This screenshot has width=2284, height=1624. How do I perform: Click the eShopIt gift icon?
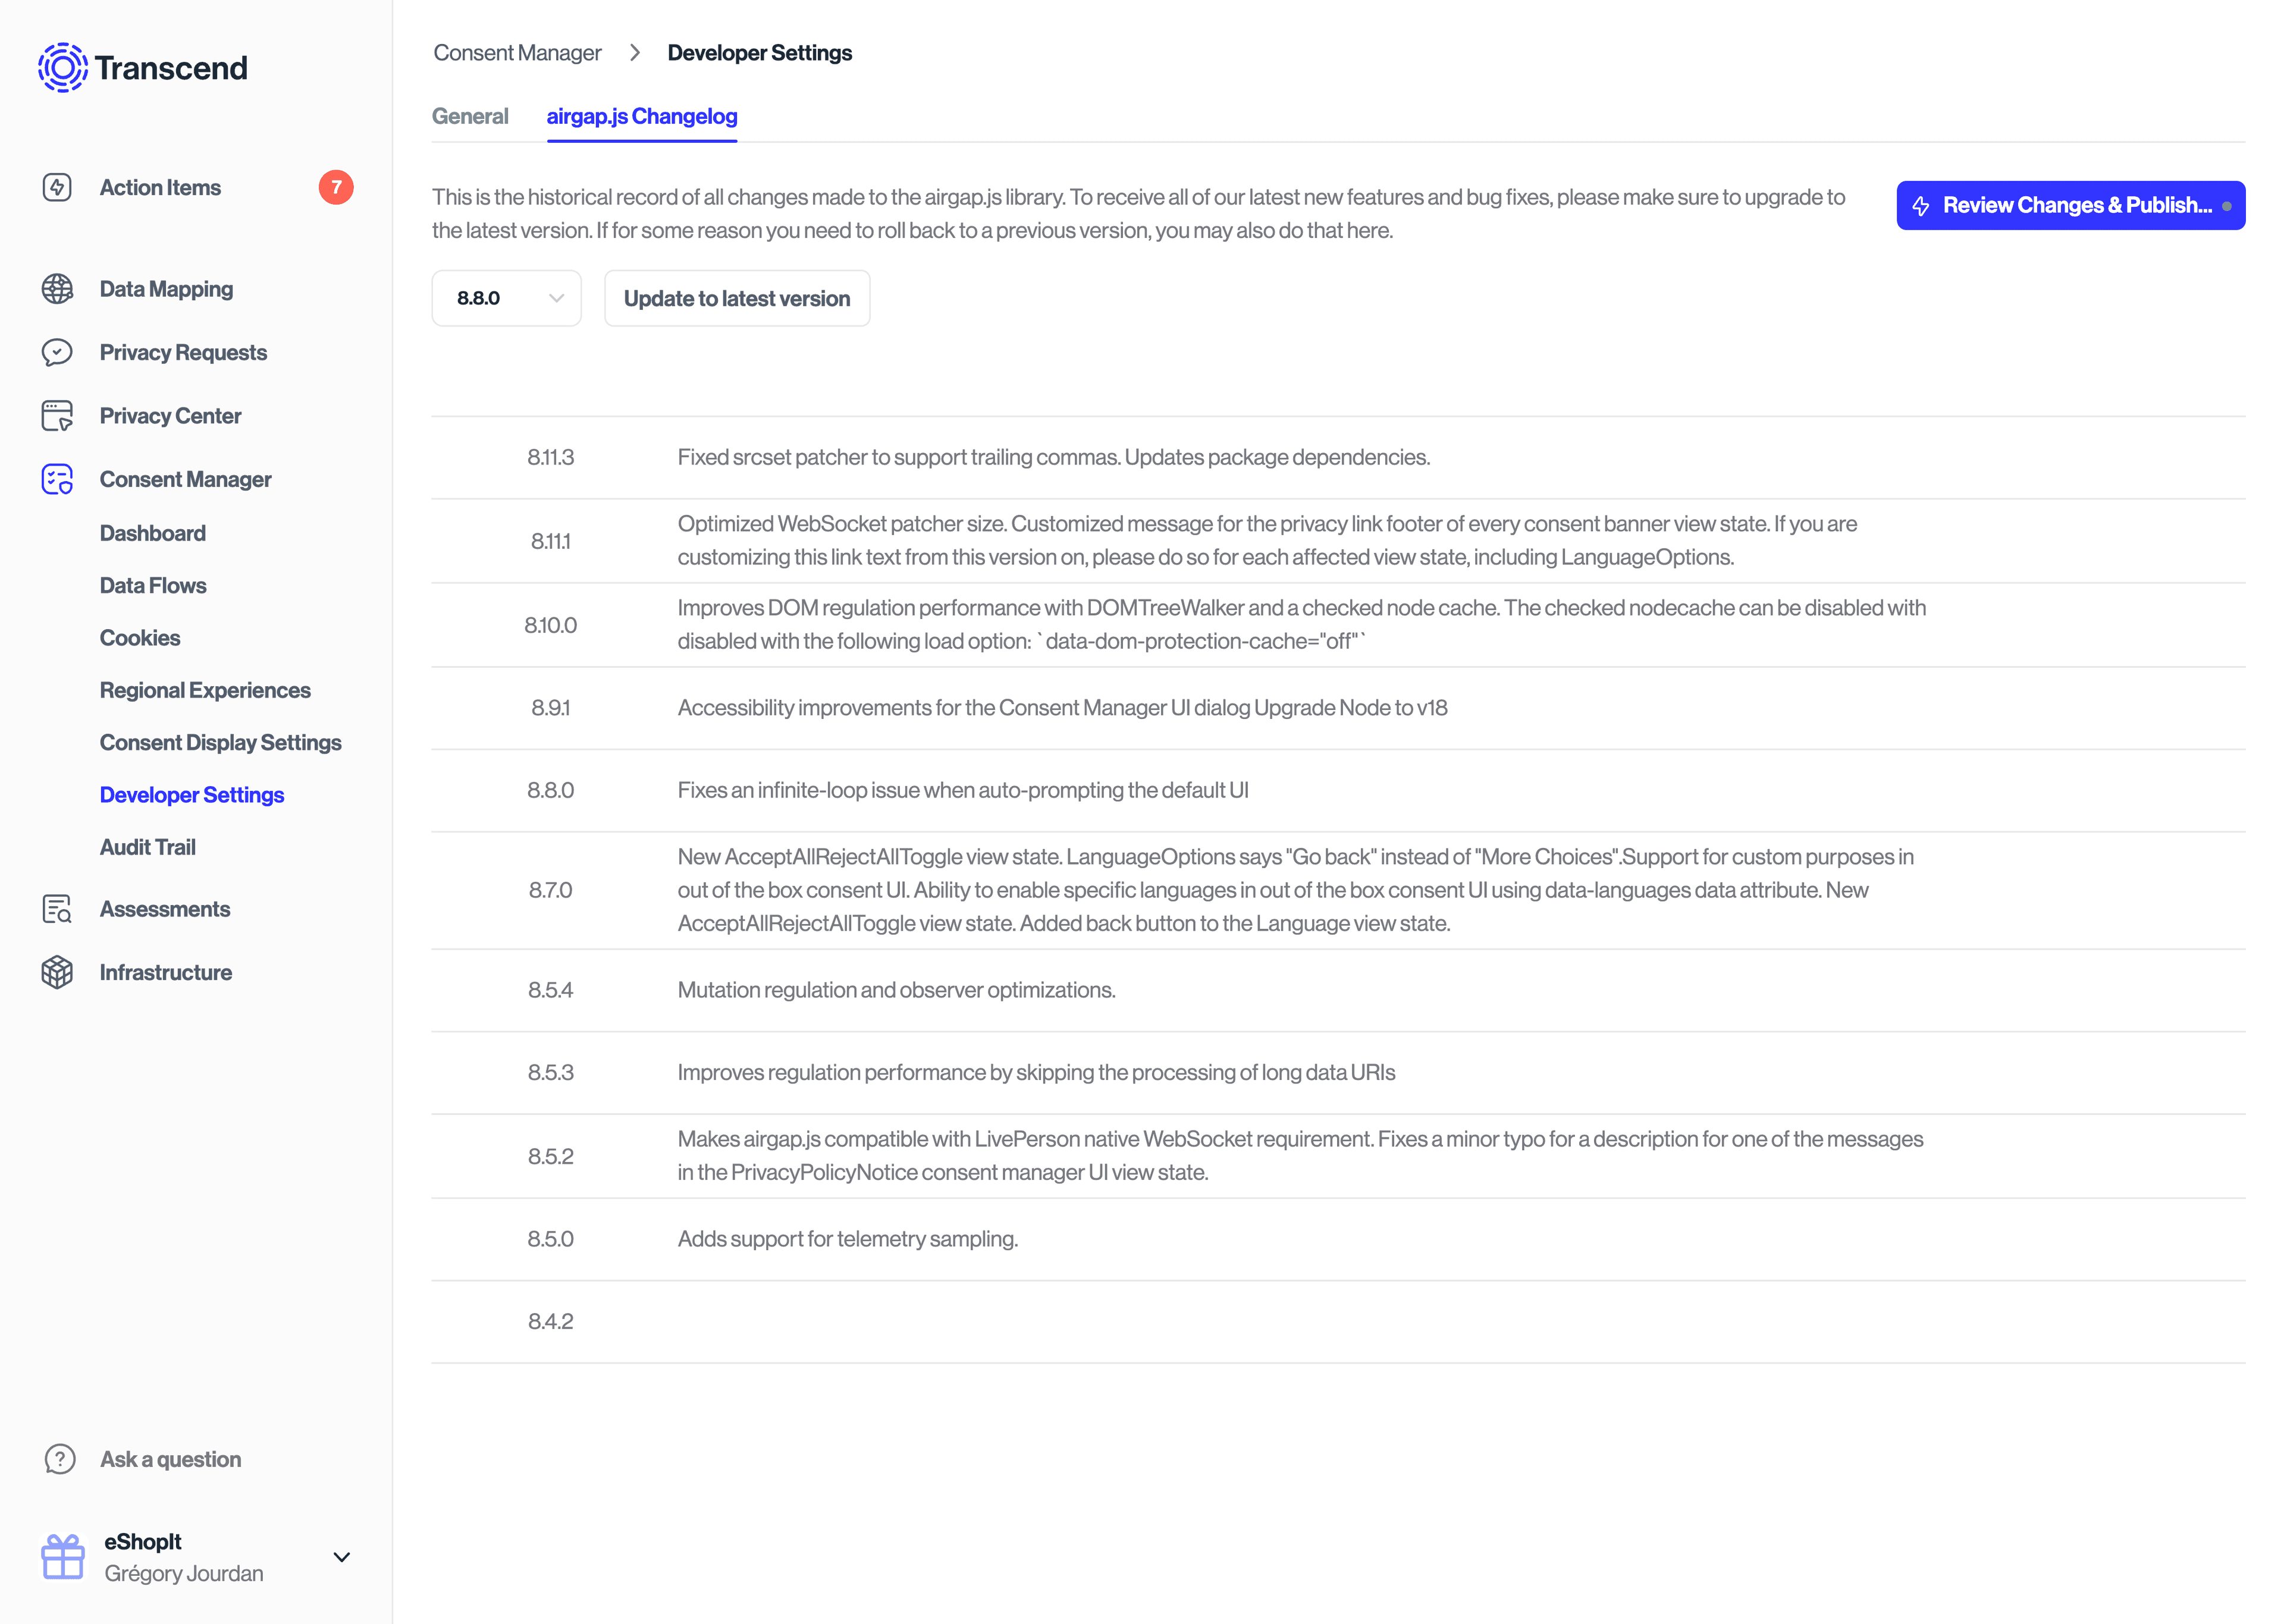62,1556
